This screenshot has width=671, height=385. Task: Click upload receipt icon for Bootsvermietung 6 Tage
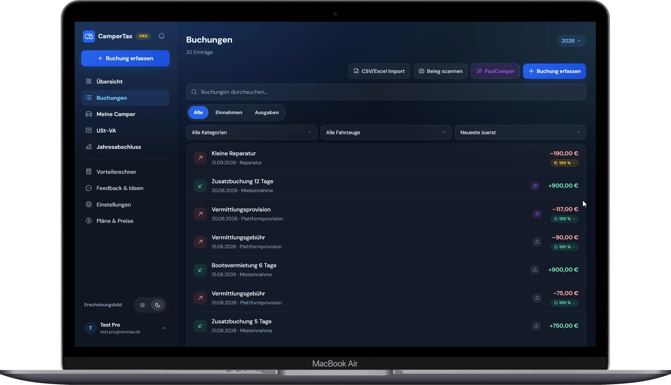click(x=535, y=270)
